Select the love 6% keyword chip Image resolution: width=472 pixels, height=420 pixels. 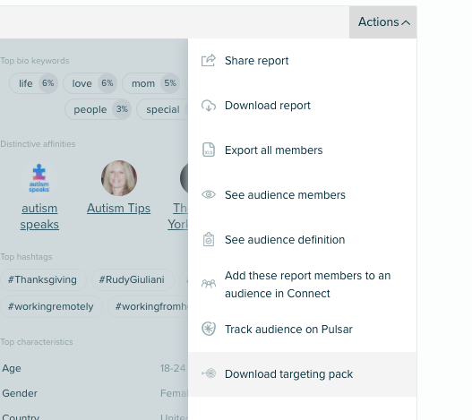coord(90,83)
